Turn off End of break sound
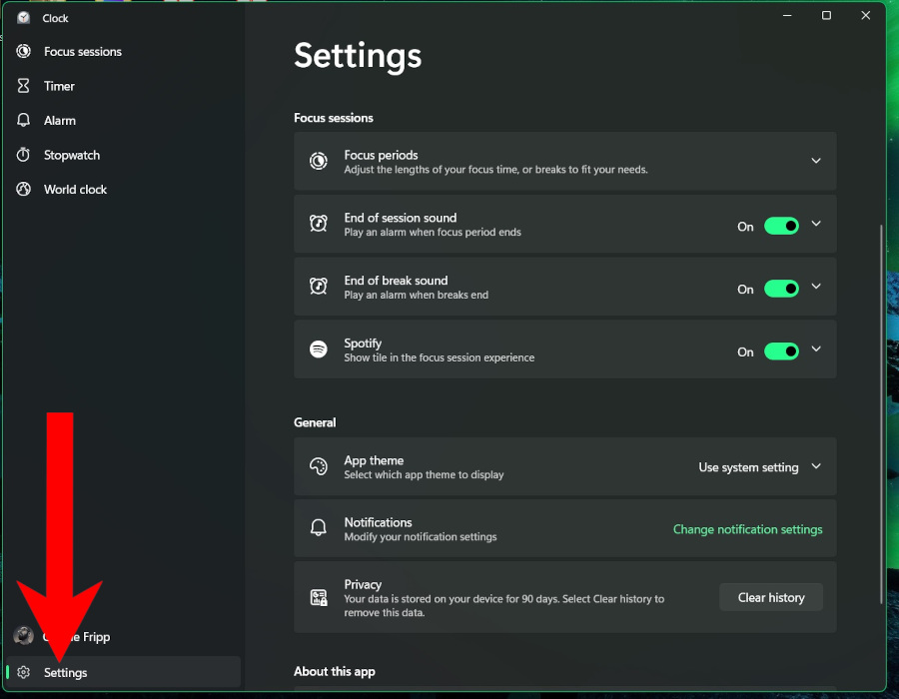The image size is (899, 699). 782,288
